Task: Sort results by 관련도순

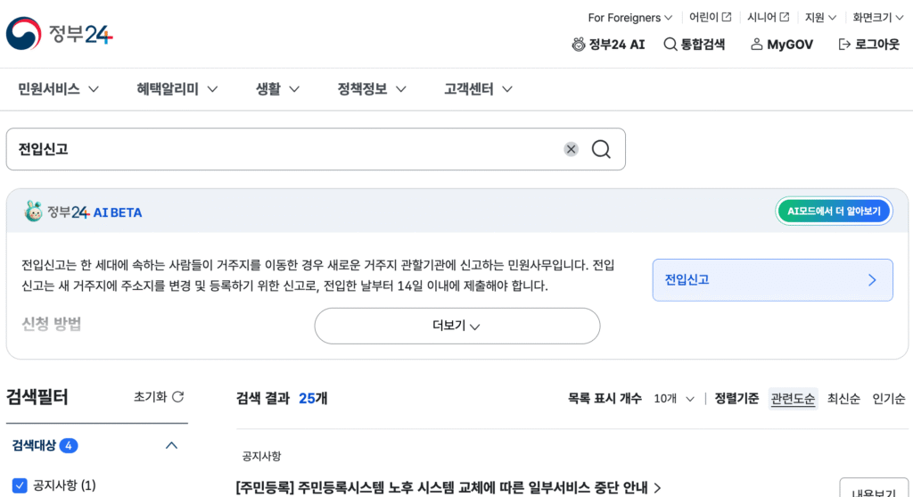Action: [793, 399]
